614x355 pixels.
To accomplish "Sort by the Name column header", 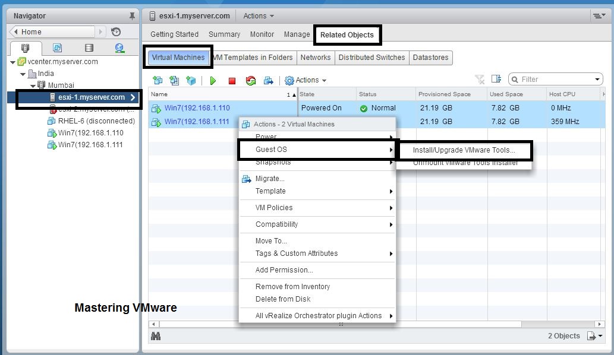I will 223,94.
